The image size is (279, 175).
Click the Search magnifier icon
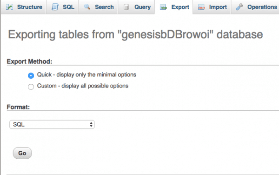[x=87, y=7]
